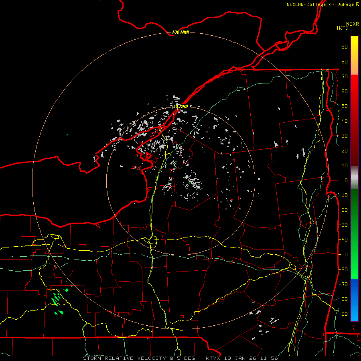Click the -40 value on velocity scale

[343, 240]
